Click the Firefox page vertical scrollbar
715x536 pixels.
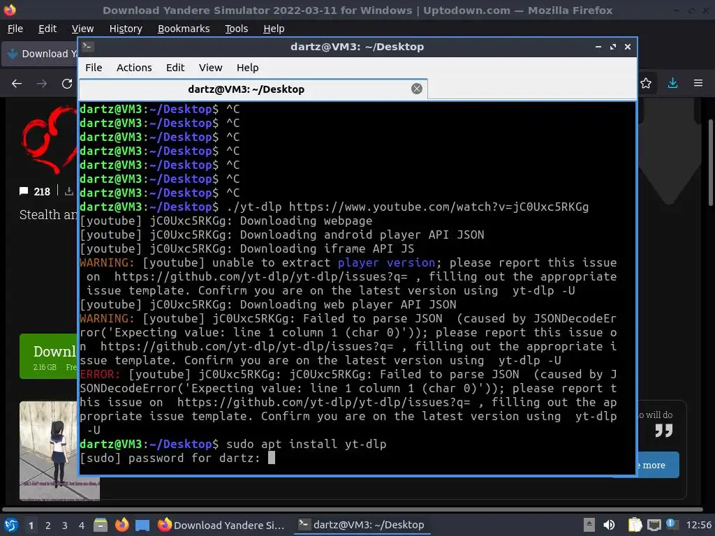point(710,162)
